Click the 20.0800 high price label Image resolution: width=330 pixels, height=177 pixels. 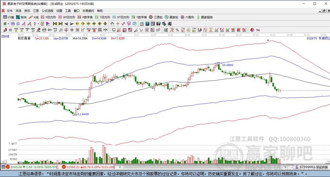(228, 65)
